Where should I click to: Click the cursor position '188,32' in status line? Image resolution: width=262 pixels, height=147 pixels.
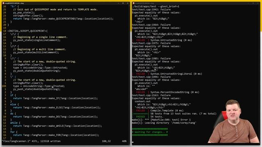(106, 141)
